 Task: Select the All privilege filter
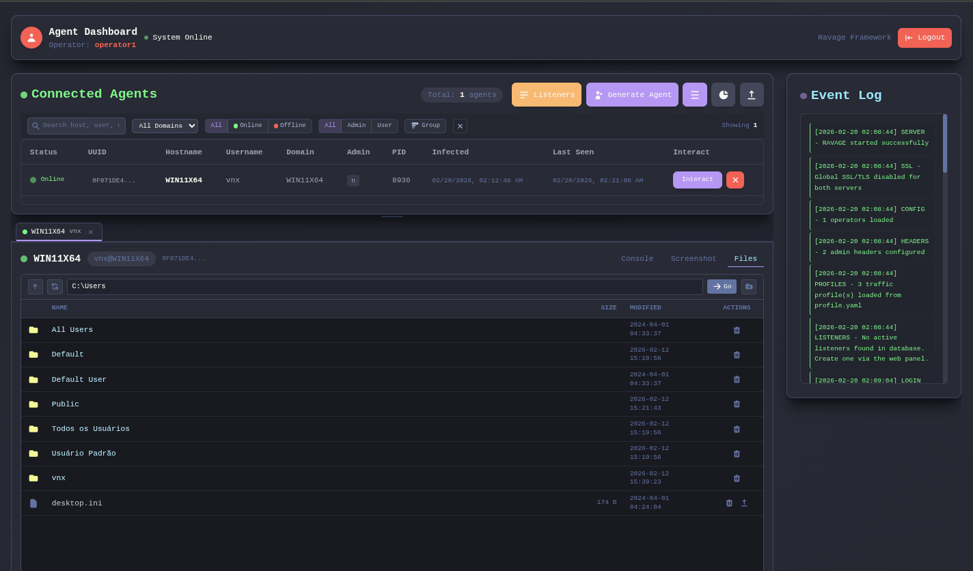point(330,126)
